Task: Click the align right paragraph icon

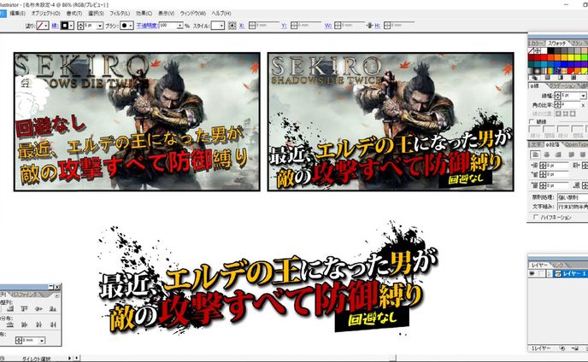Action: pos(558,155)
